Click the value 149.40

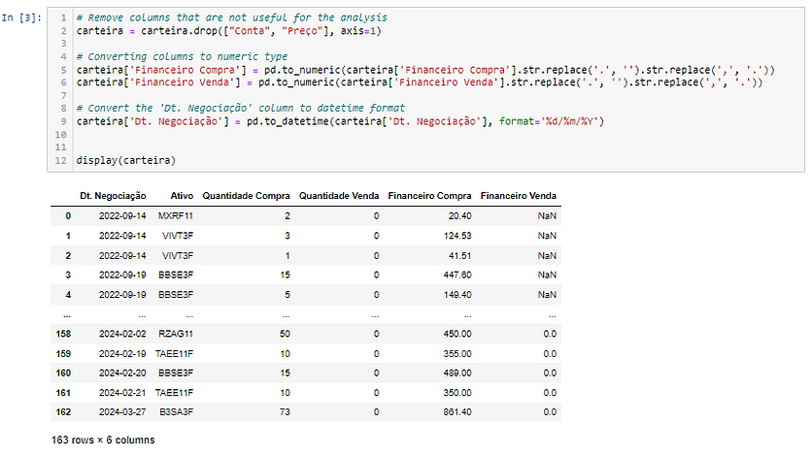tap(457, 294)
